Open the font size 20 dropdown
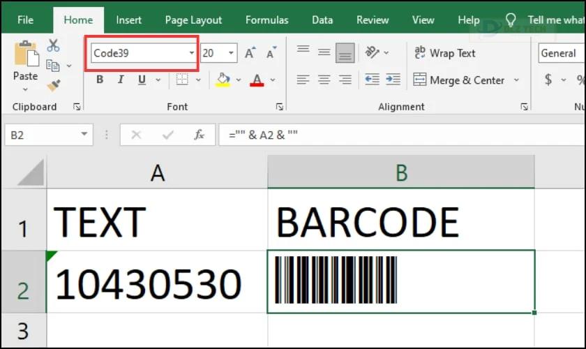The height and width of the screenshot is (349, 586). pyautogui.click(x=232, y=53)
